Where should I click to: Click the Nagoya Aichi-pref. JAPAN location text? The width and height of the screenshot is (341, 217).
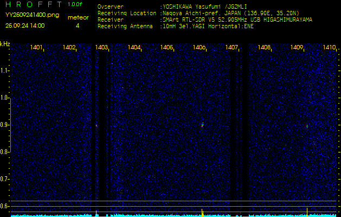click(x=231, y=13)
